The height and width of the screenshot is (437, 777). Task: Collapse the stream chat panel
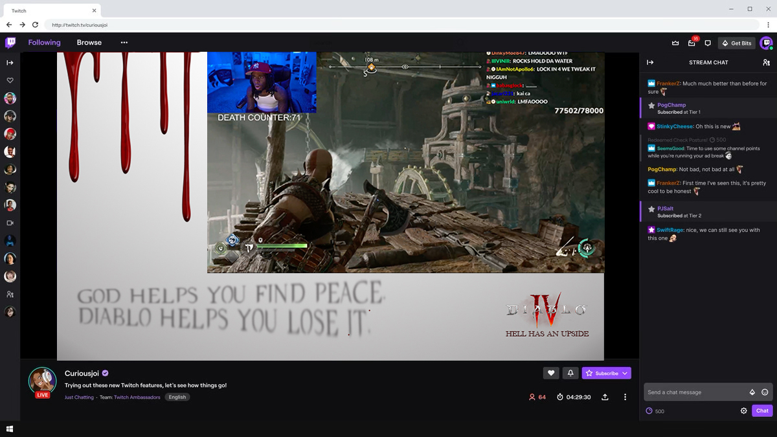click(x=650, y=63)
